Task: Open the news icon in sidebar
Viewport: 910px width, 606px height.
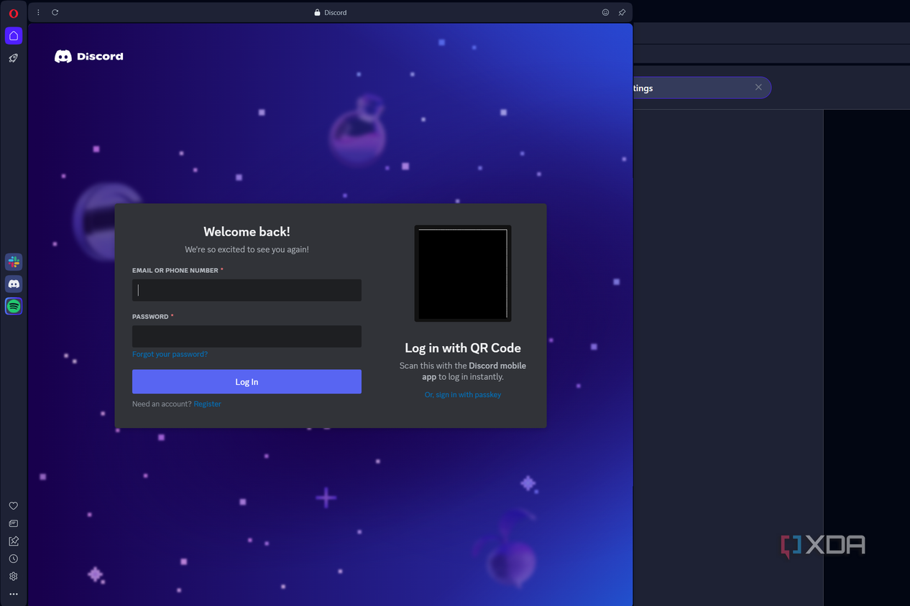Action: (14, 523)
